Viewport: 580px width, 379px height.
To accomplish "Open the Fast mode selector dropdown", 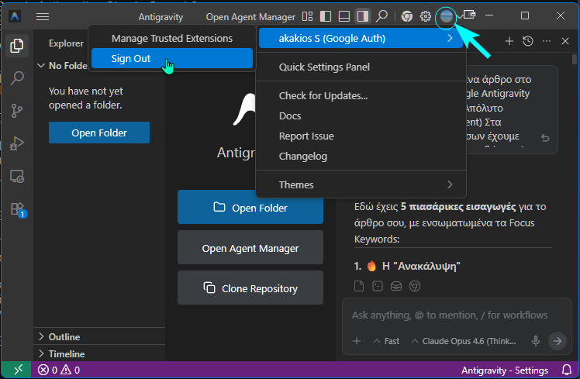I will pyautogui.click(x=386, y=341).
